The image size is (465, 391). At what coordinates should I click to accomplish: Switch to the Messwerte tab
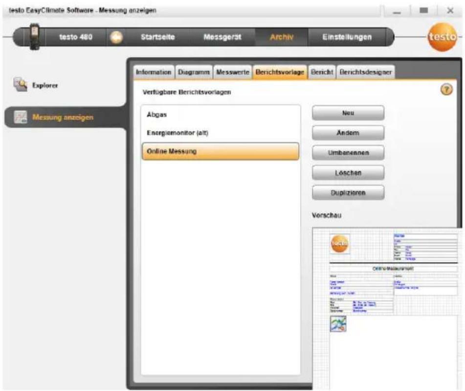pyautogui.click(x=233, y=72)
